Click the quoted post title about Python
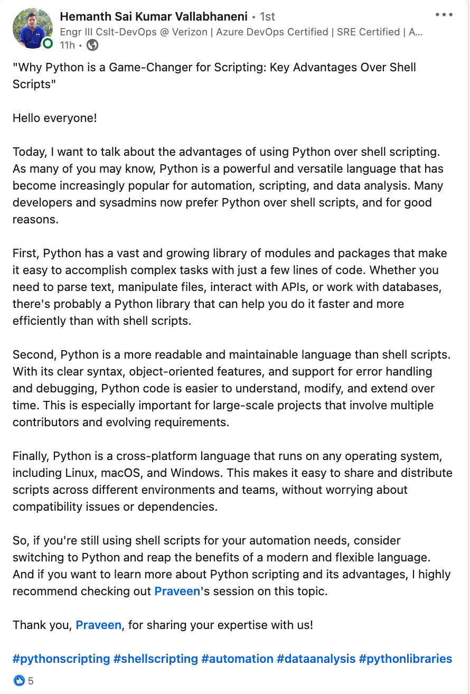Screen dimensions: 470x694 (214, 76)
